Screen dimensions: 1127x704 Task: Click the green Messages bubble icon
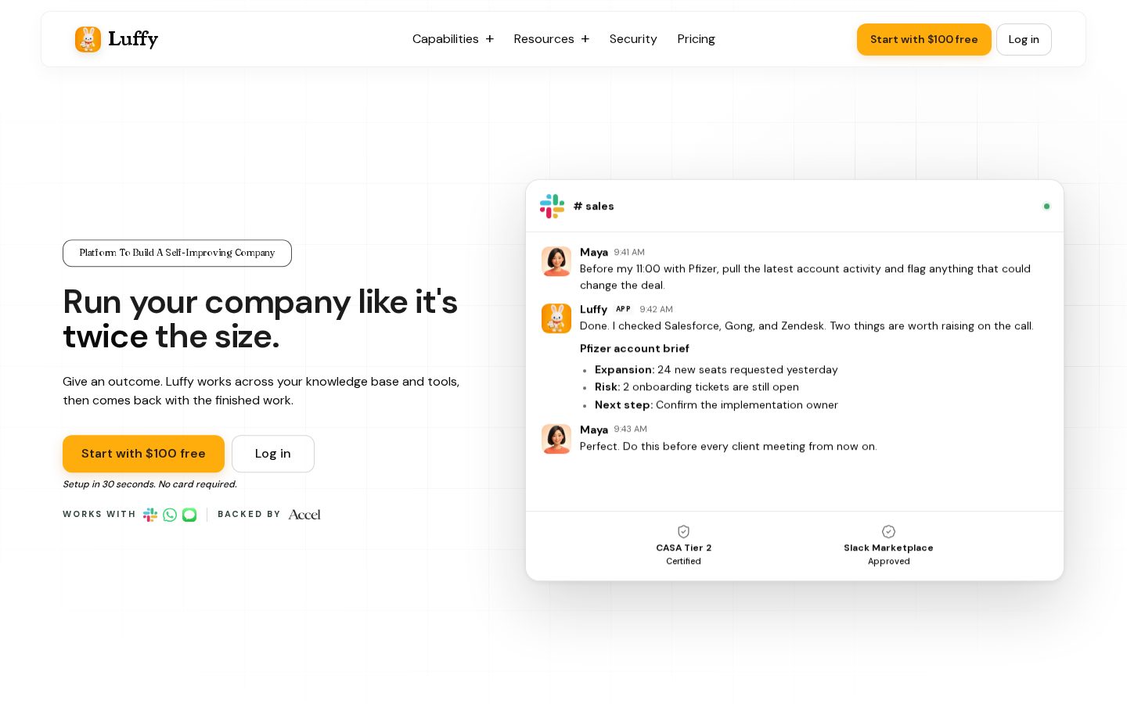point(189,515)
